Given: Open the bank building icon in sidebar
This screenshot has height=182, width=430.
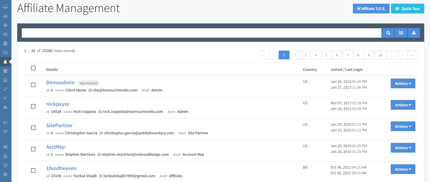Looking at the screenshot, I should (x=5, y=43).
